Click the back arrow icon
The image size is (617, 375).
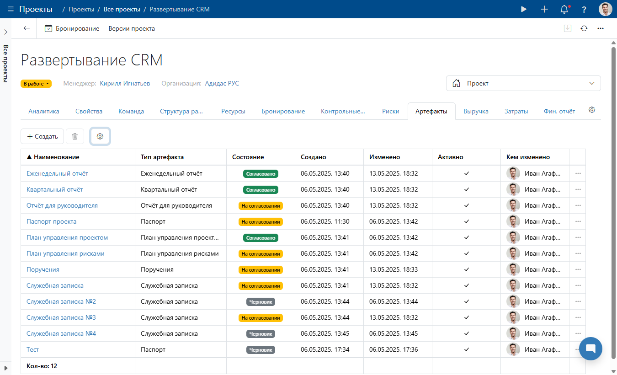(x=27, y=28)
